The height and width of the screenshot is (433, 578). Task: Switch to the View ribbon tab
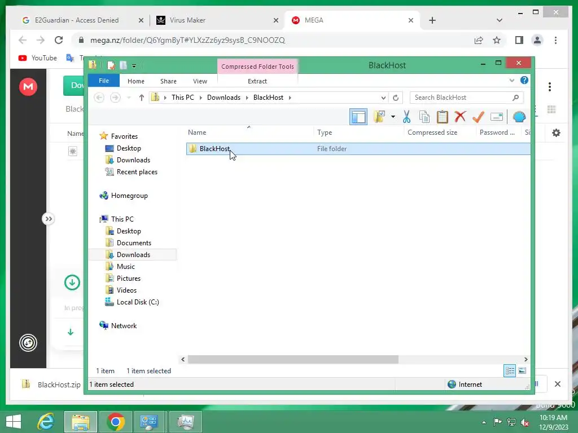coord(200,81)
